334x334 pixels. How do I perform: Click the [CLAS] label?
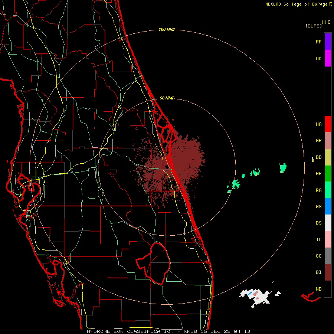coord(314,26)
